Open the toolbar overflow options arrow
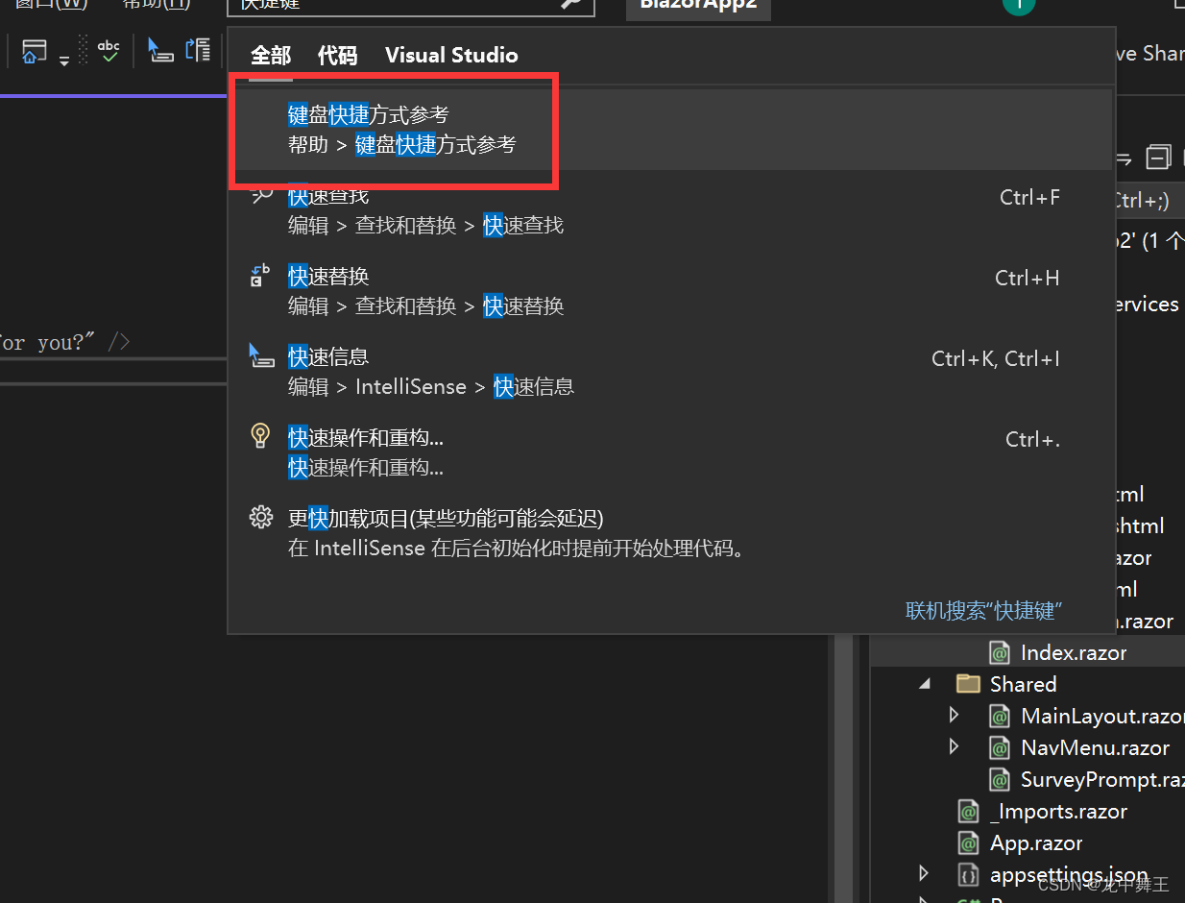Image resolution: width=1185 pixels, height=903 pixels. click(x=64, y=60)
